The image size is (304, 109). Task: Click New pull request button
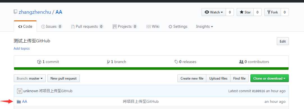tap(64, 78)
